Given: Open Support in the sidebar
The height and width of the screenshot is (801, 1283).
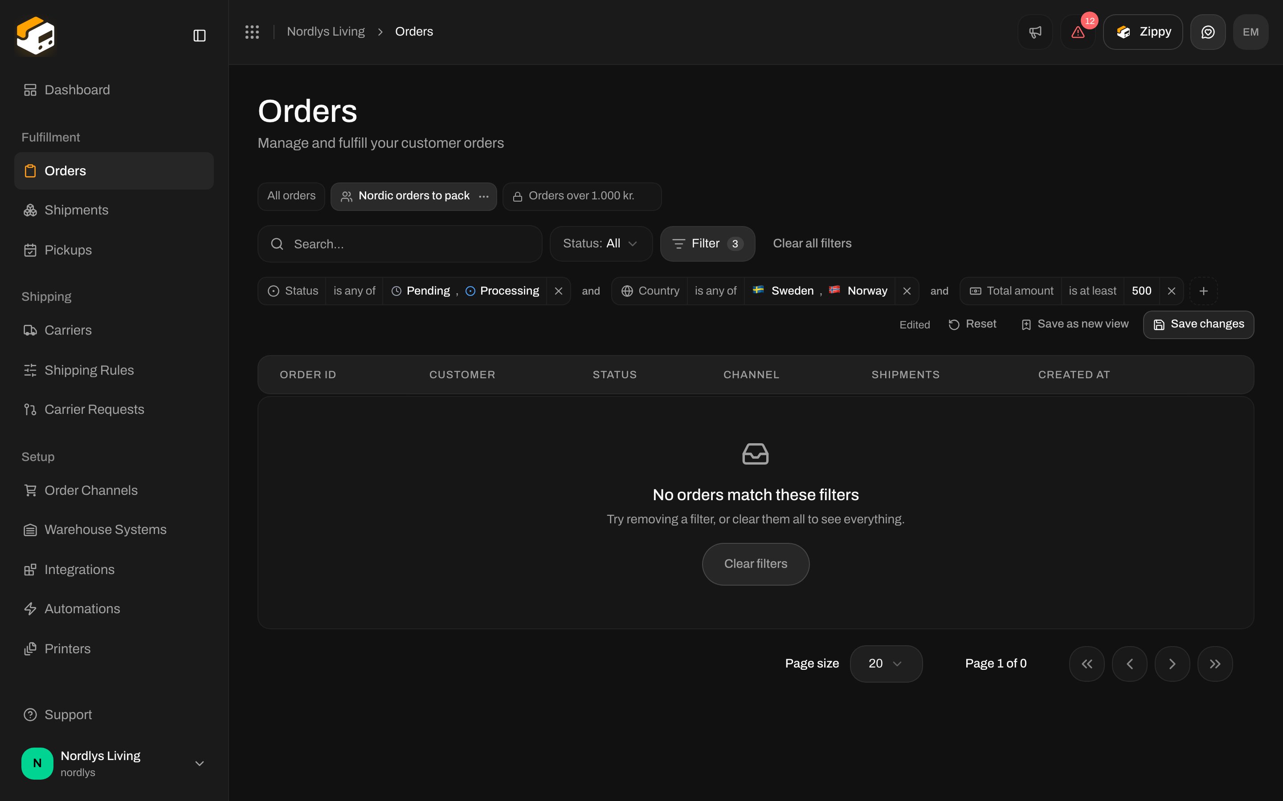Looking at the screenshot, I should point(114,715).
